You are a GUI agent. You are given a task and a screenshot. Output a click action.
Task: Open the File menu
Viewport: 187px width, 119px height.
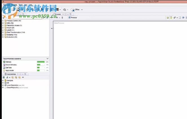4,5
